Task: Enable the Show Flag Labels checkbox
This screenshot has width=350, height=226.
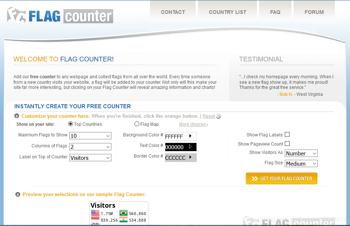Action: tap(287, 135)
